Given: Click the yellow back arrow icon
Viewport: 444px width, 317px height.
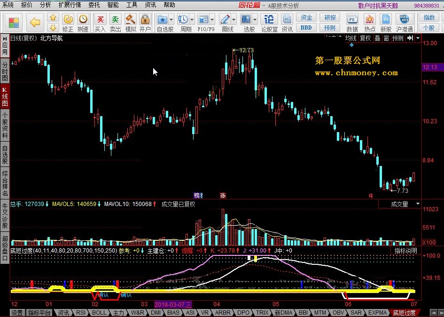Looking at the screenshot, I should pyautogui.click(x=35, y=23).
